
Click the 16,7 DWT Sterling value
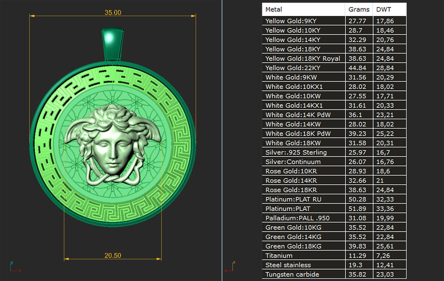[x=383, y=152]
